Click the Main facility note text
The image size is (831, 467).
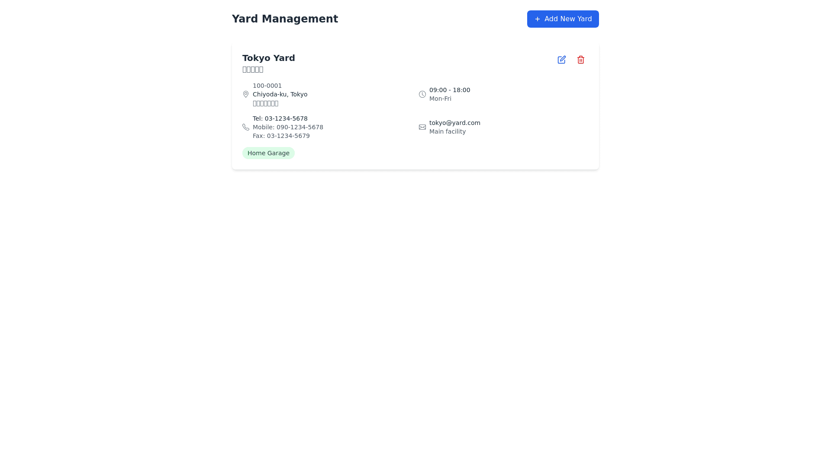click(447, 131)
